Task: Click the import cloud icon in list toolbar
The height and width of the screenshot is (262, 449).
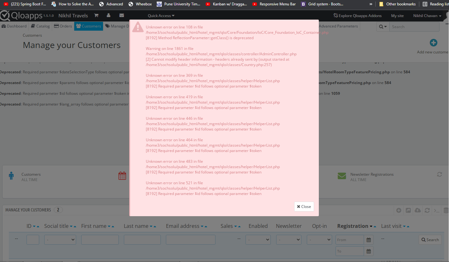Action: pos(418,210)
